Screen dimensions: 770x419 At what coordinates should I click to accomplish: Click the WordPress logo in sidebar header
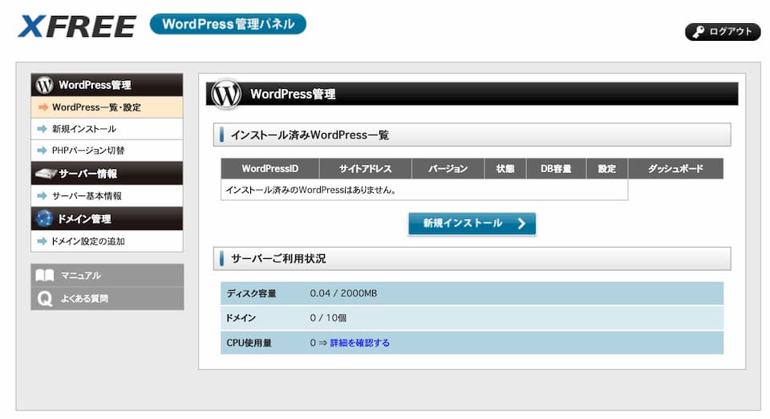click(x=45, y=85)
